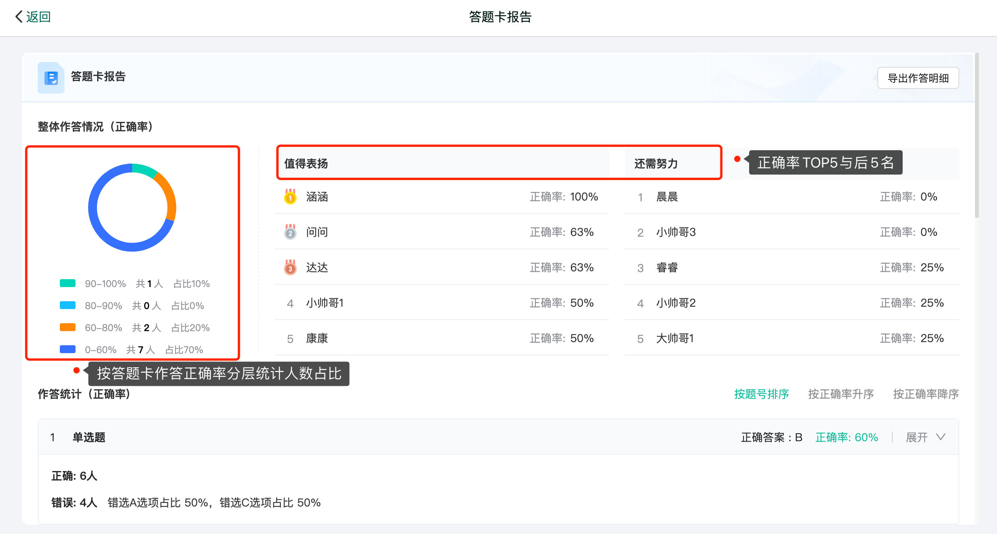Expand question 1 with 展开
997x534 pixels.
point(917,437)
